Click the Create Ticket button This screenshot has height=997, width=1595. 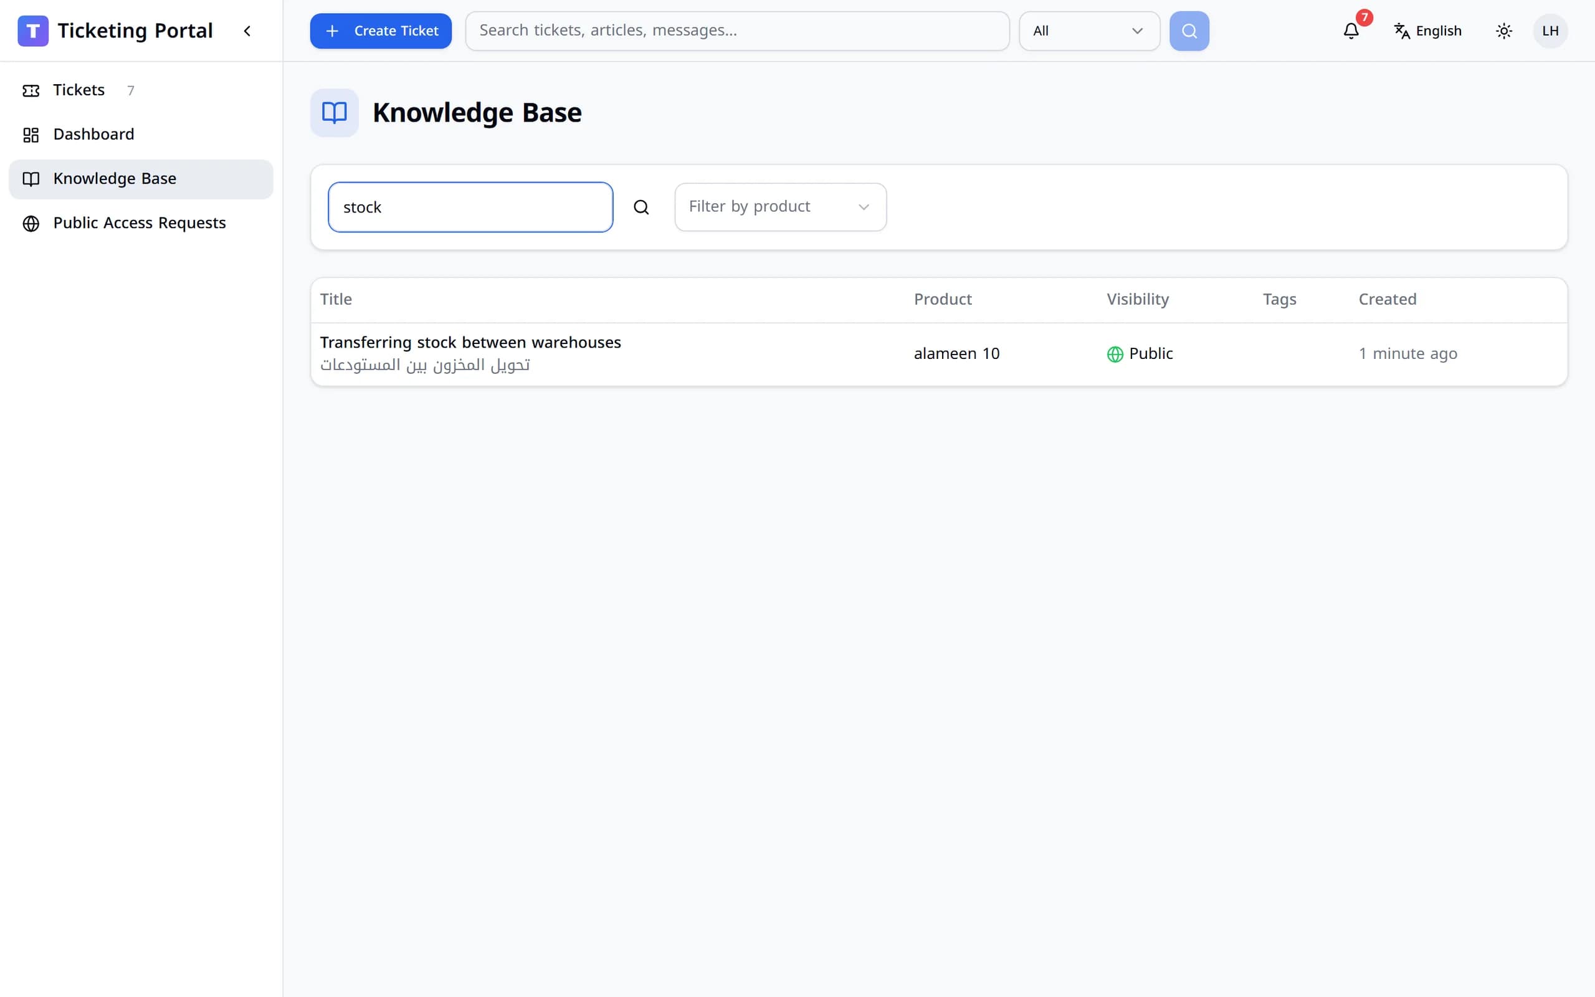[381, 31]
